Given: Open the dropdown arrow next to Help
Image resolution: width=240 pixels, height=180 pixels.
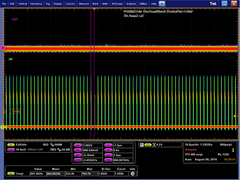Looking at the screenshot, I should [x=161, y=4].
